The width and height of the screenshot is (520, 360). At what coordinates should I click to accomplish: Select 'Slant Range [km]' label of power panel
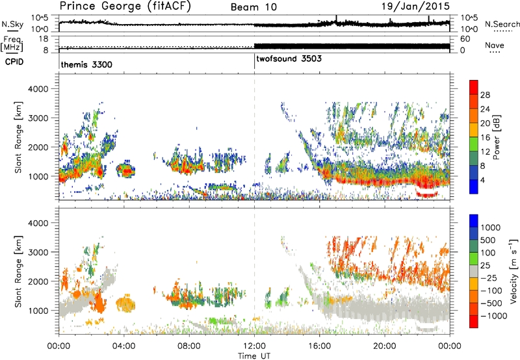point(18,137)
